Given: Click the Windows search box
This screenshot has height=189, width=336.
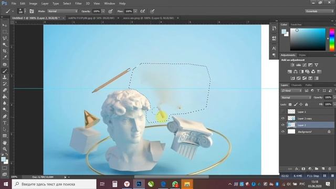Looking at the screenshot, I should (x=54, y=184).
